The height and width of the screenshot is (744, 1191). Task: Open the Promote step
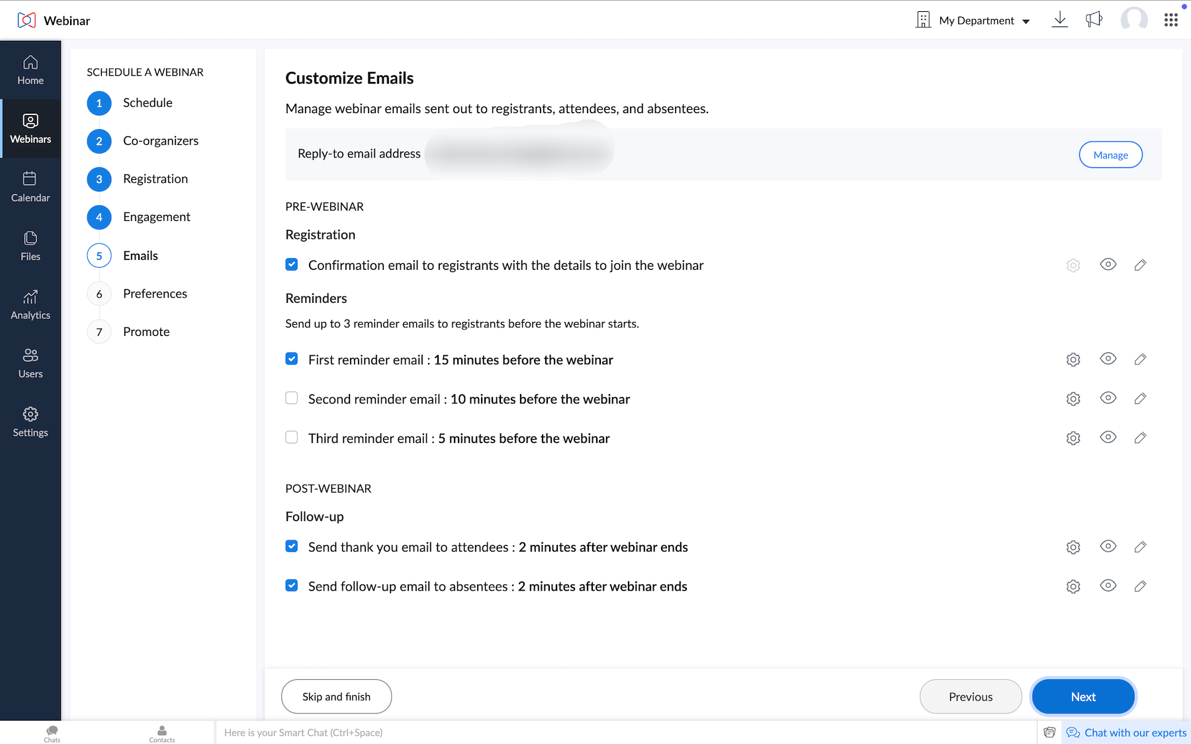pyautogui.click(x=146, y=331)
